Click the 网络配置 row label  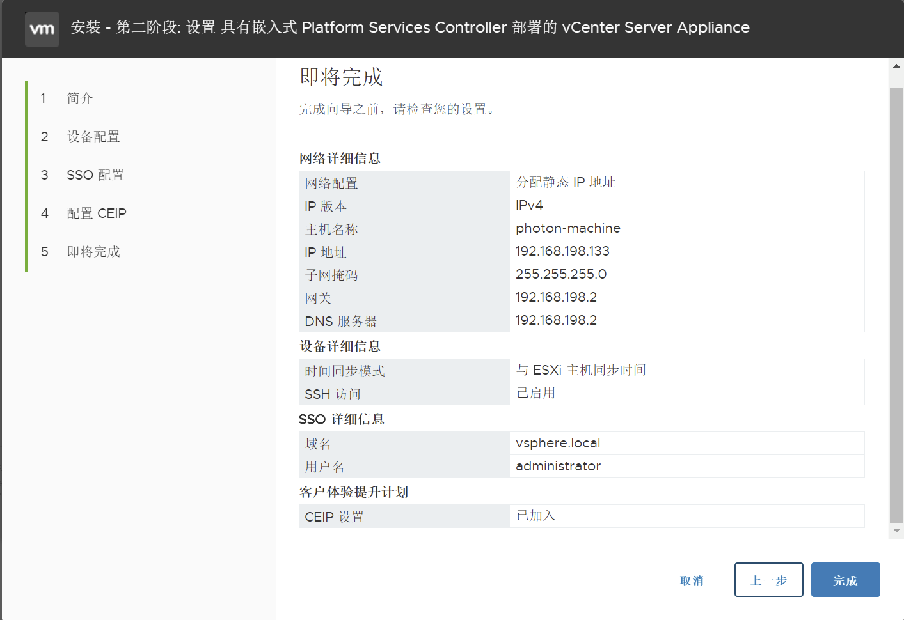click(331, 183)
